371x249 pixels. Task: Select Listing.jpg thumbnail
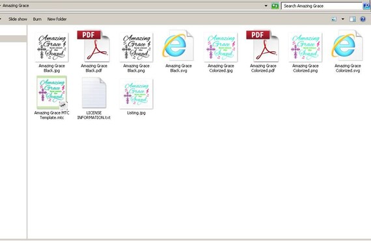(x=136, y=94)
